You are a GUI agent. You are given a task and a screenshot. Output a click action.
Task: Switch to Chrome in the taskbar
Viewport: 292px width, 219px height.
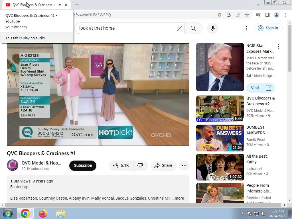click(25, 213)
